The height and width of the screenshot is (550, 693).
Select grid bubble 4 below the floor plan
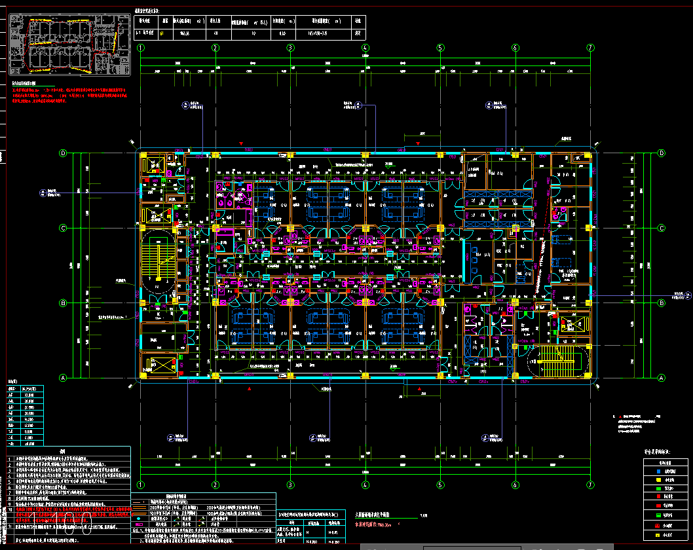tap(365, 485)
